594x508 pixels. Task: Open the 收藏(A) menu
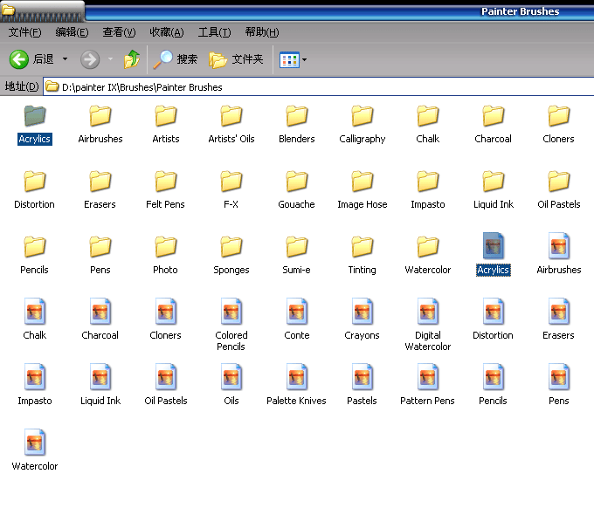(x=167, y=32)
